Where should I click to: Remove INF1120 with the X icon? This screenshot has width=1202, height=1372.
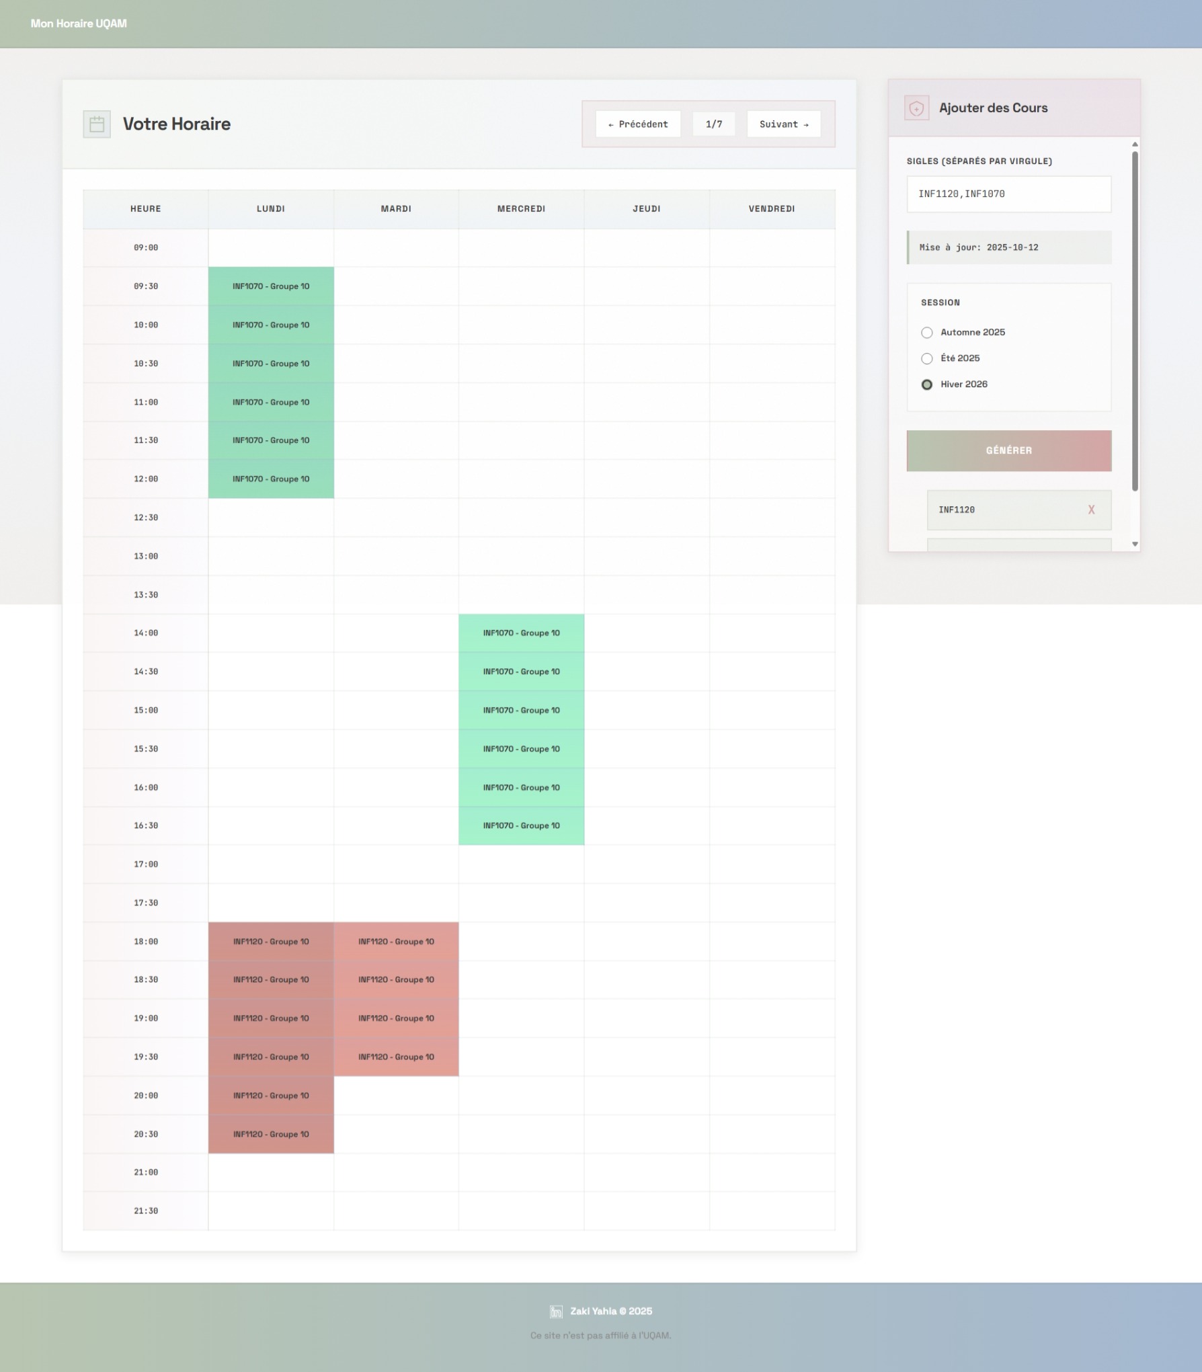(1091, 510)
